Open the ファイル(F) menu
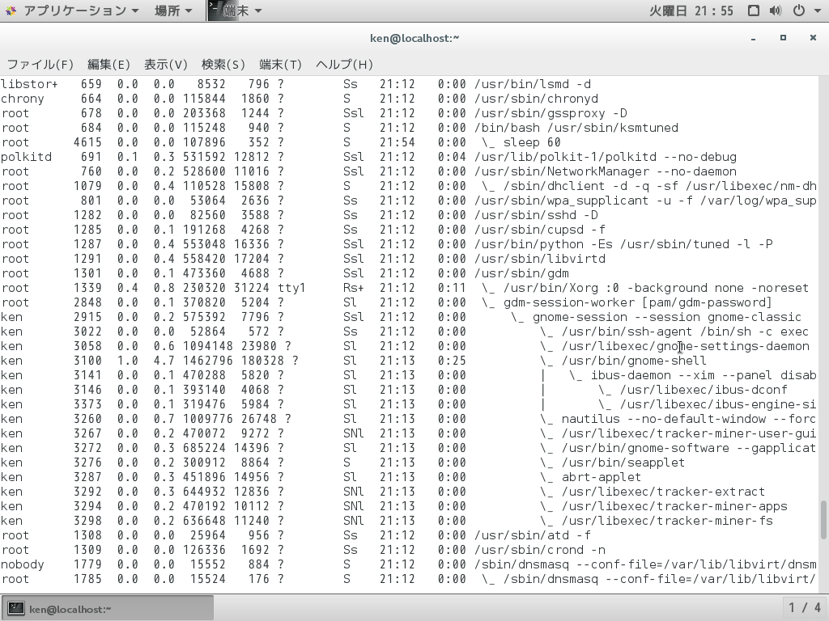 coord(40,65)
